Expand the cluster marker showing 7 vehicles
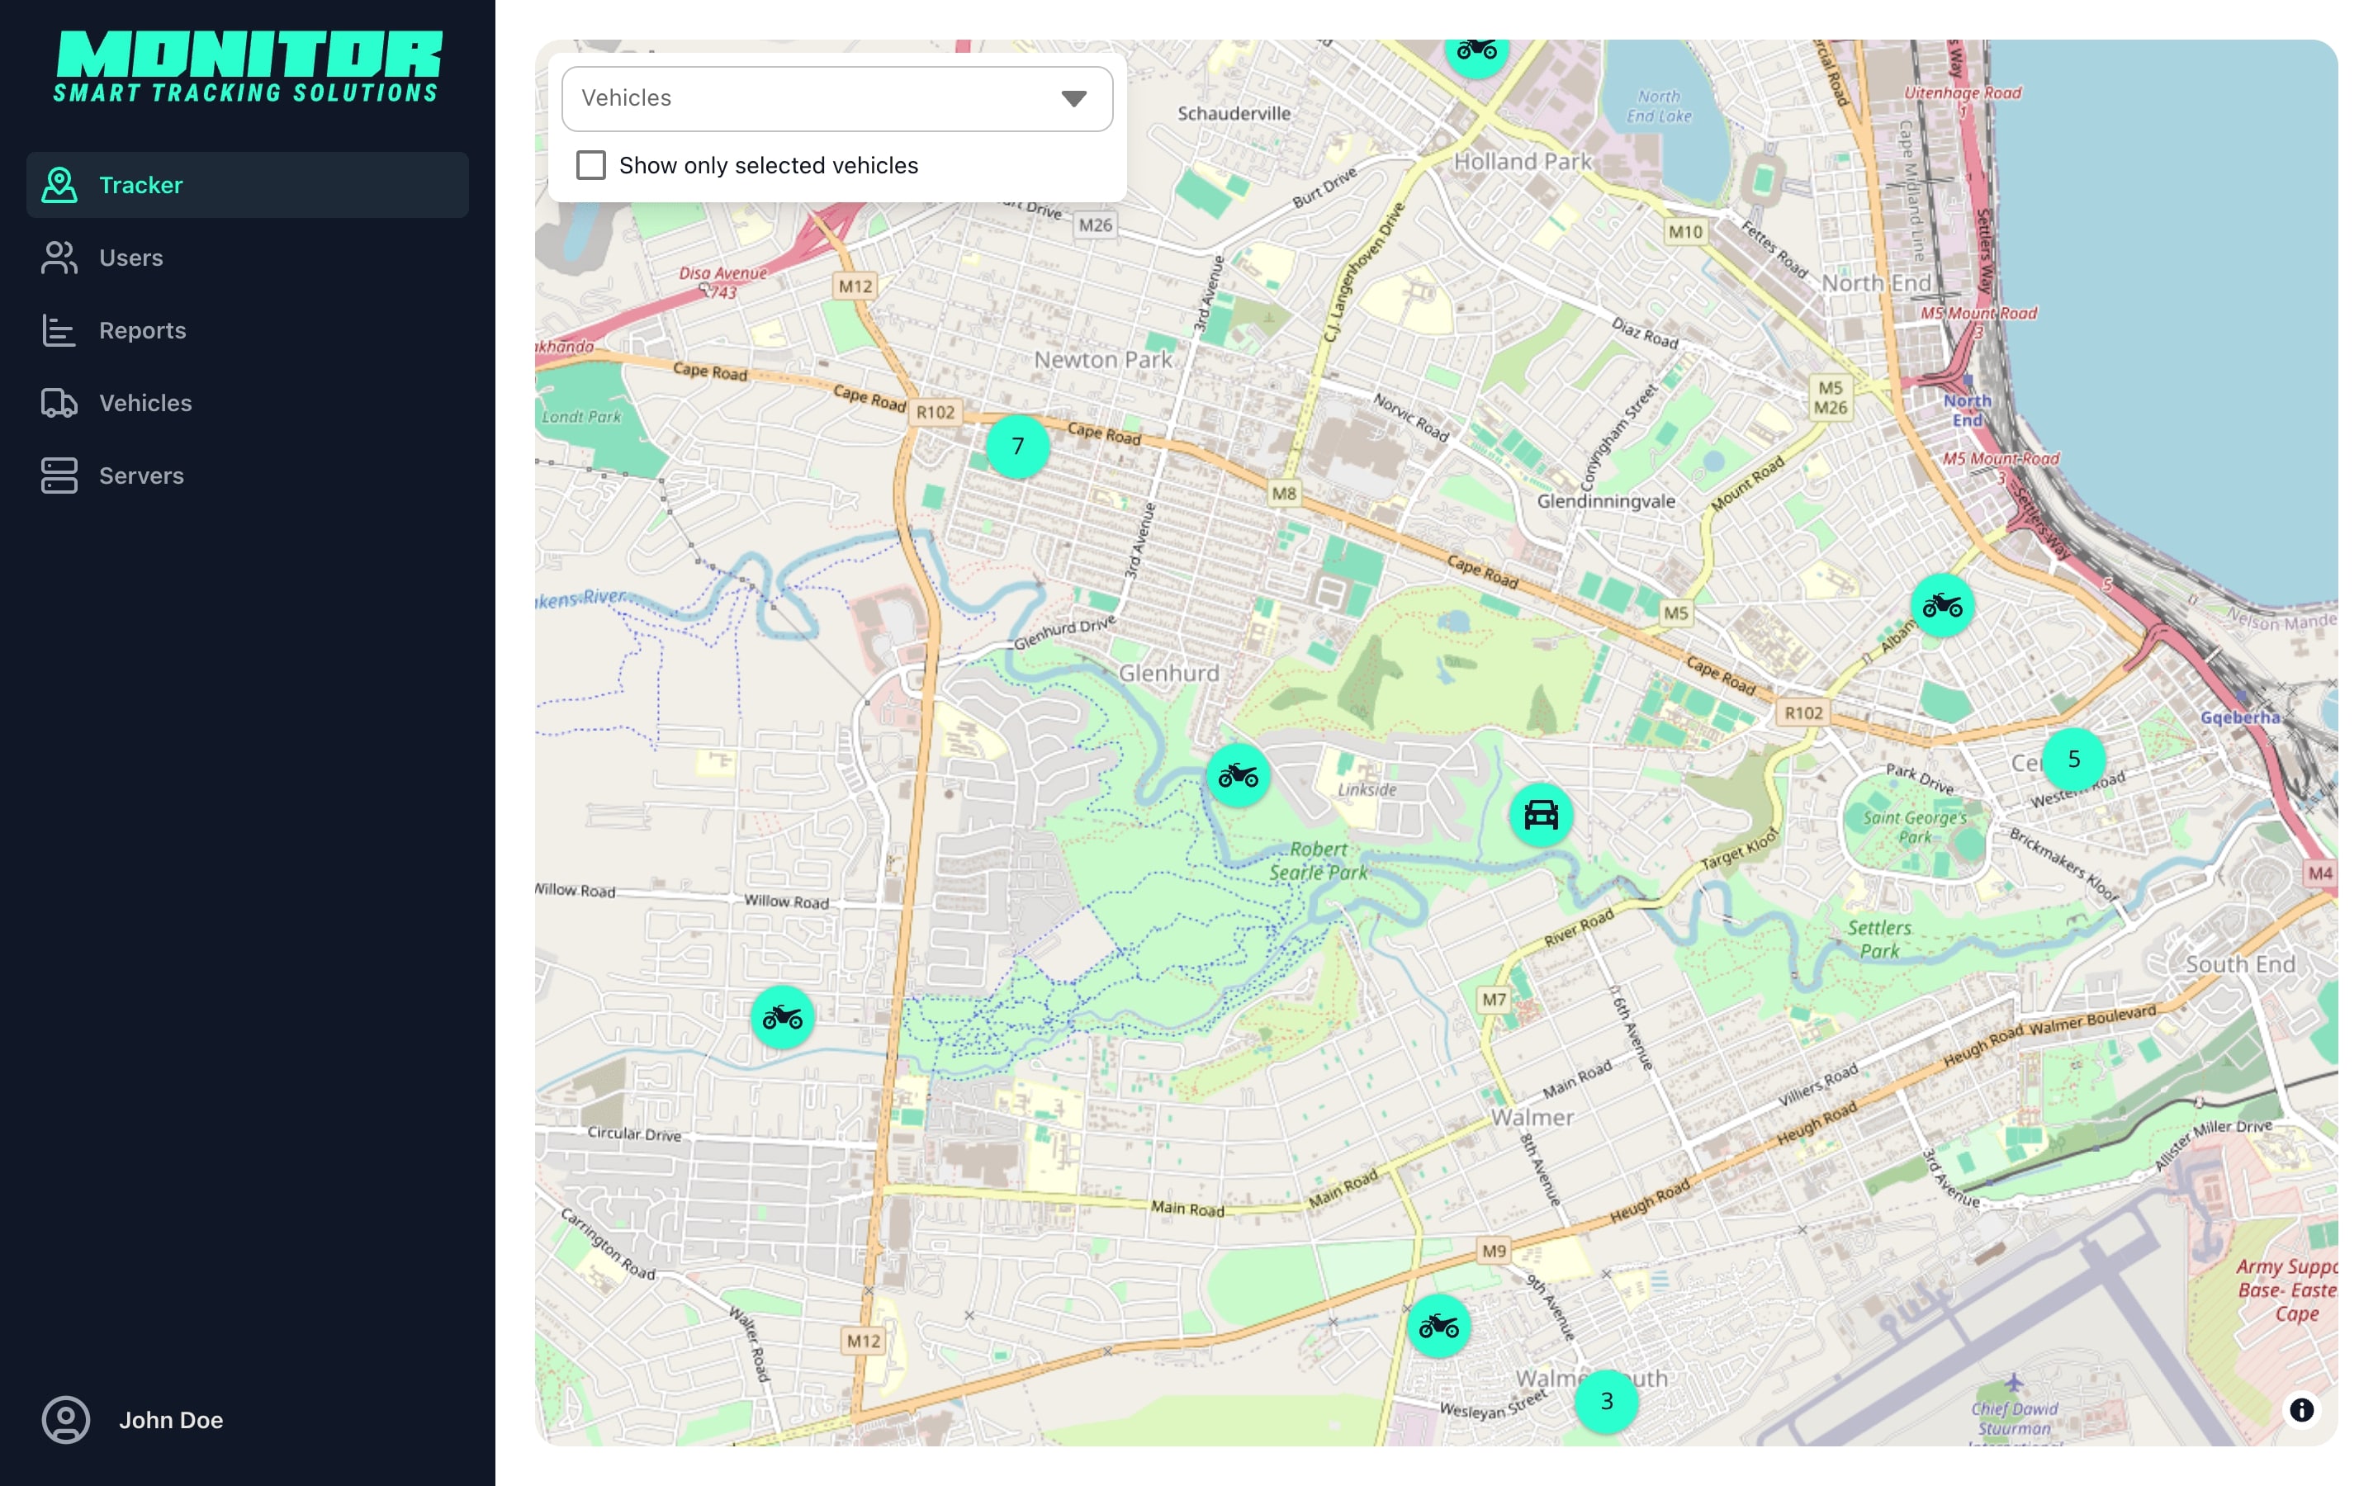Screen dimensions: 2378x1486 tap(1017, 445)
